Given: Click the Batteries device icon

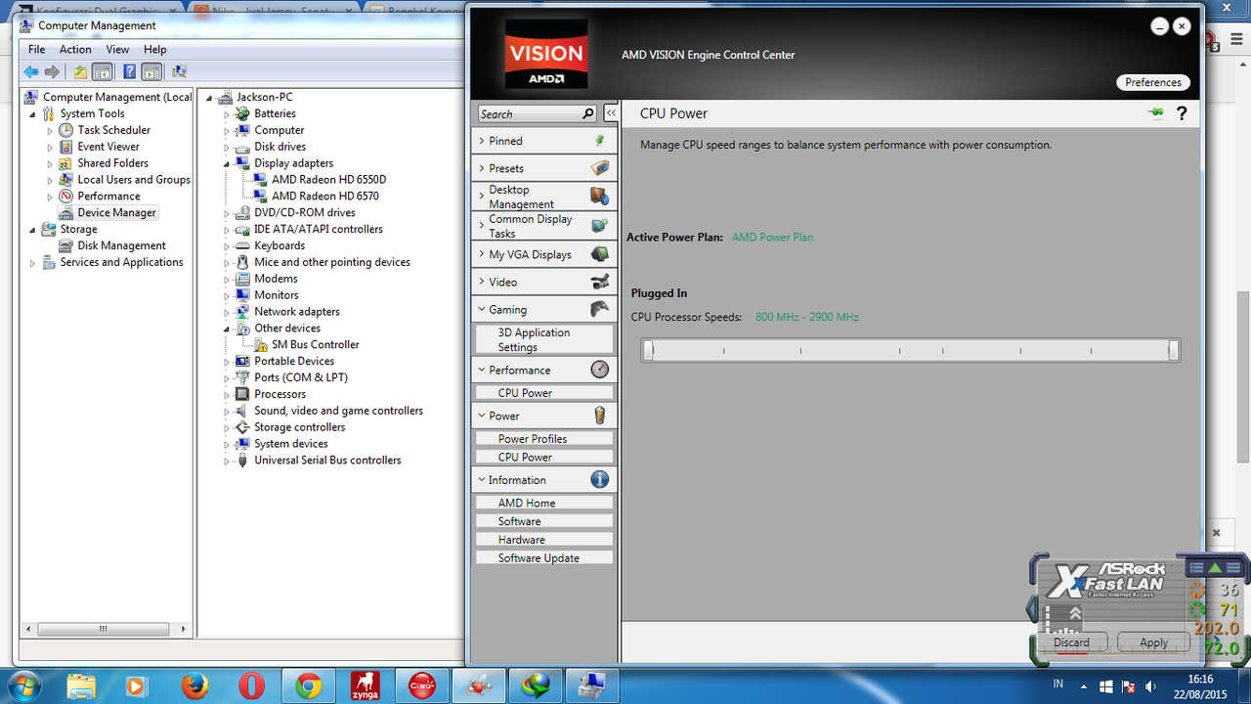Looking at the screenshot, I should [242, 113].
